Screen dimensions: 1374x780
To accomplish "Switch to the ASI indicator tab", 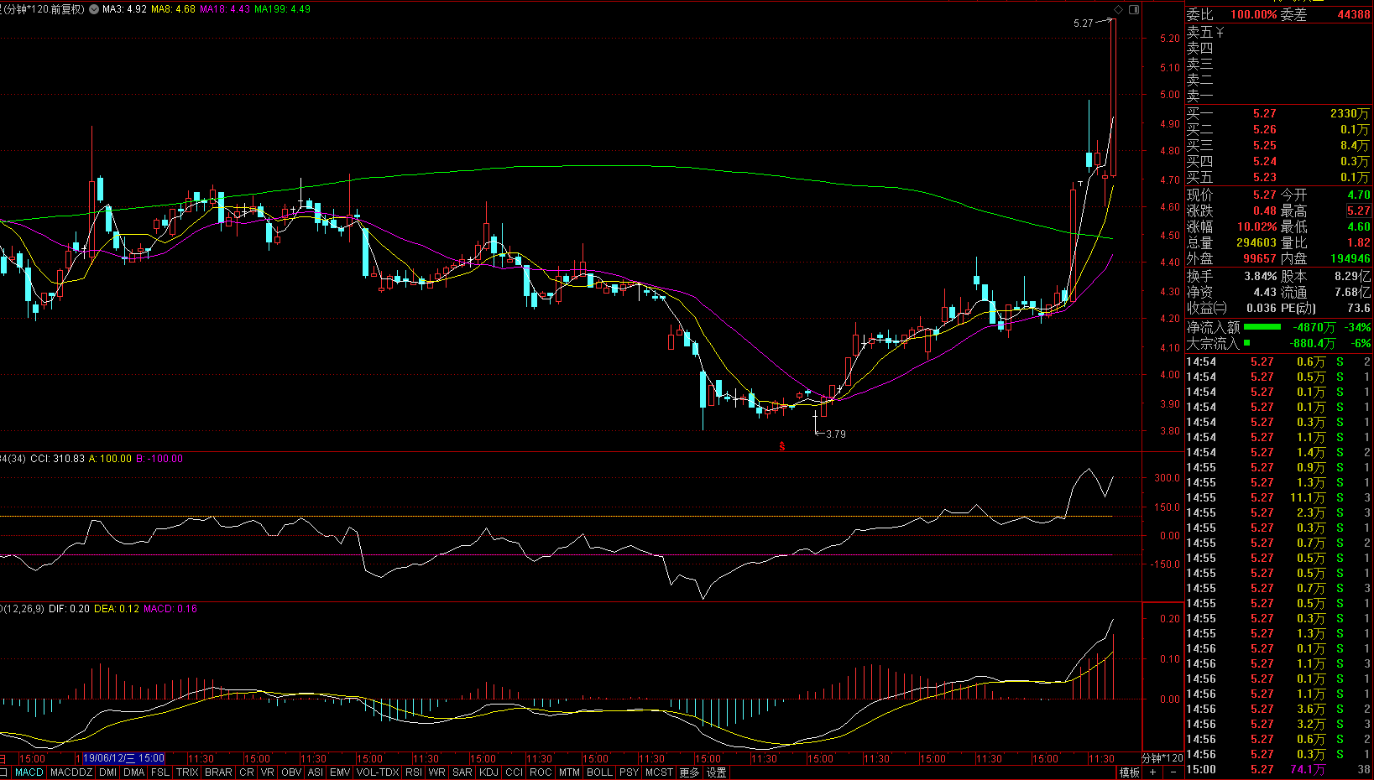I will point(316,772).
